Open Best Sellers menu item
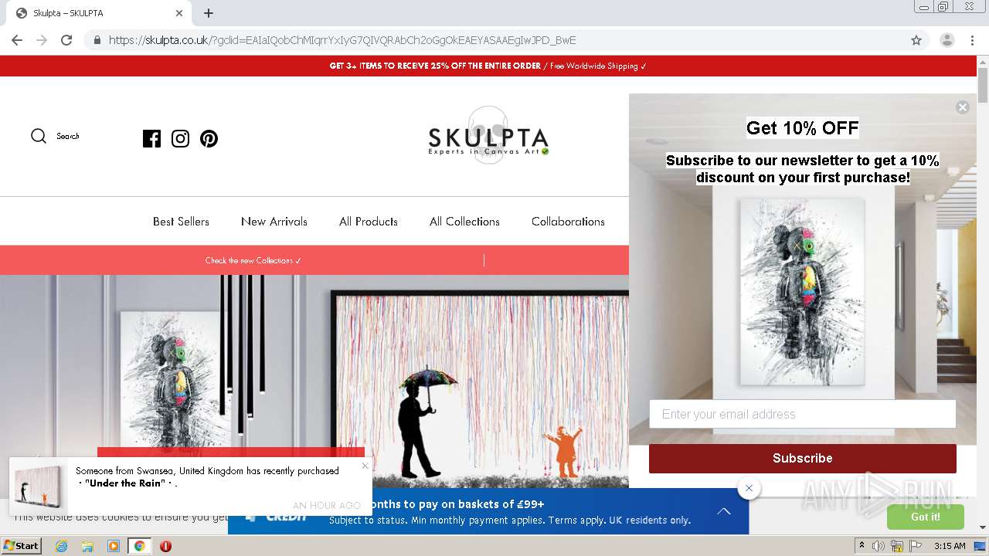 click(181, 222)
